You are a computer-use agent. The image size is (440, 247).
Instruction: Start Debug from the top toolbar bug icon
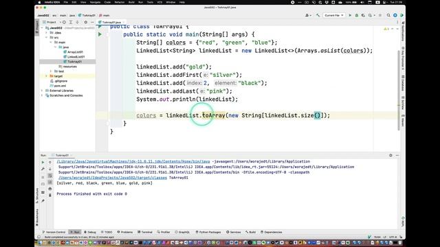point(357,15)
